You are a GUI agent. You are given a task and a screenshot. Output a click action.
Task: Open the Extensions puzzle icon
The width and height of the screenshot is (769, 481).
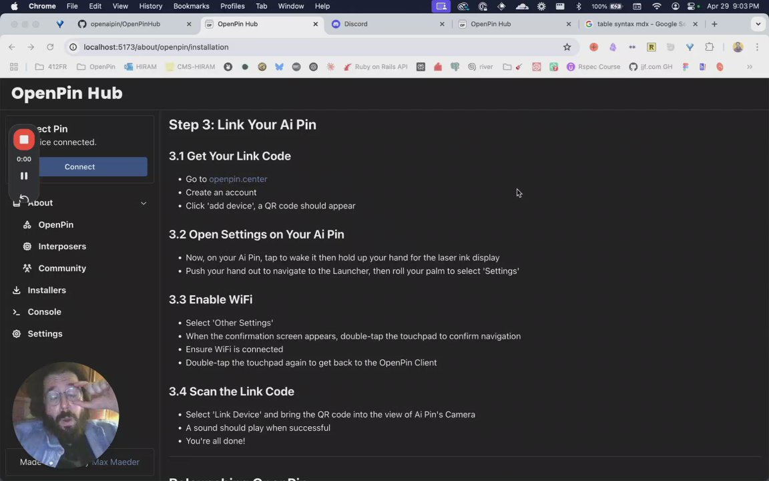point(709,47)
